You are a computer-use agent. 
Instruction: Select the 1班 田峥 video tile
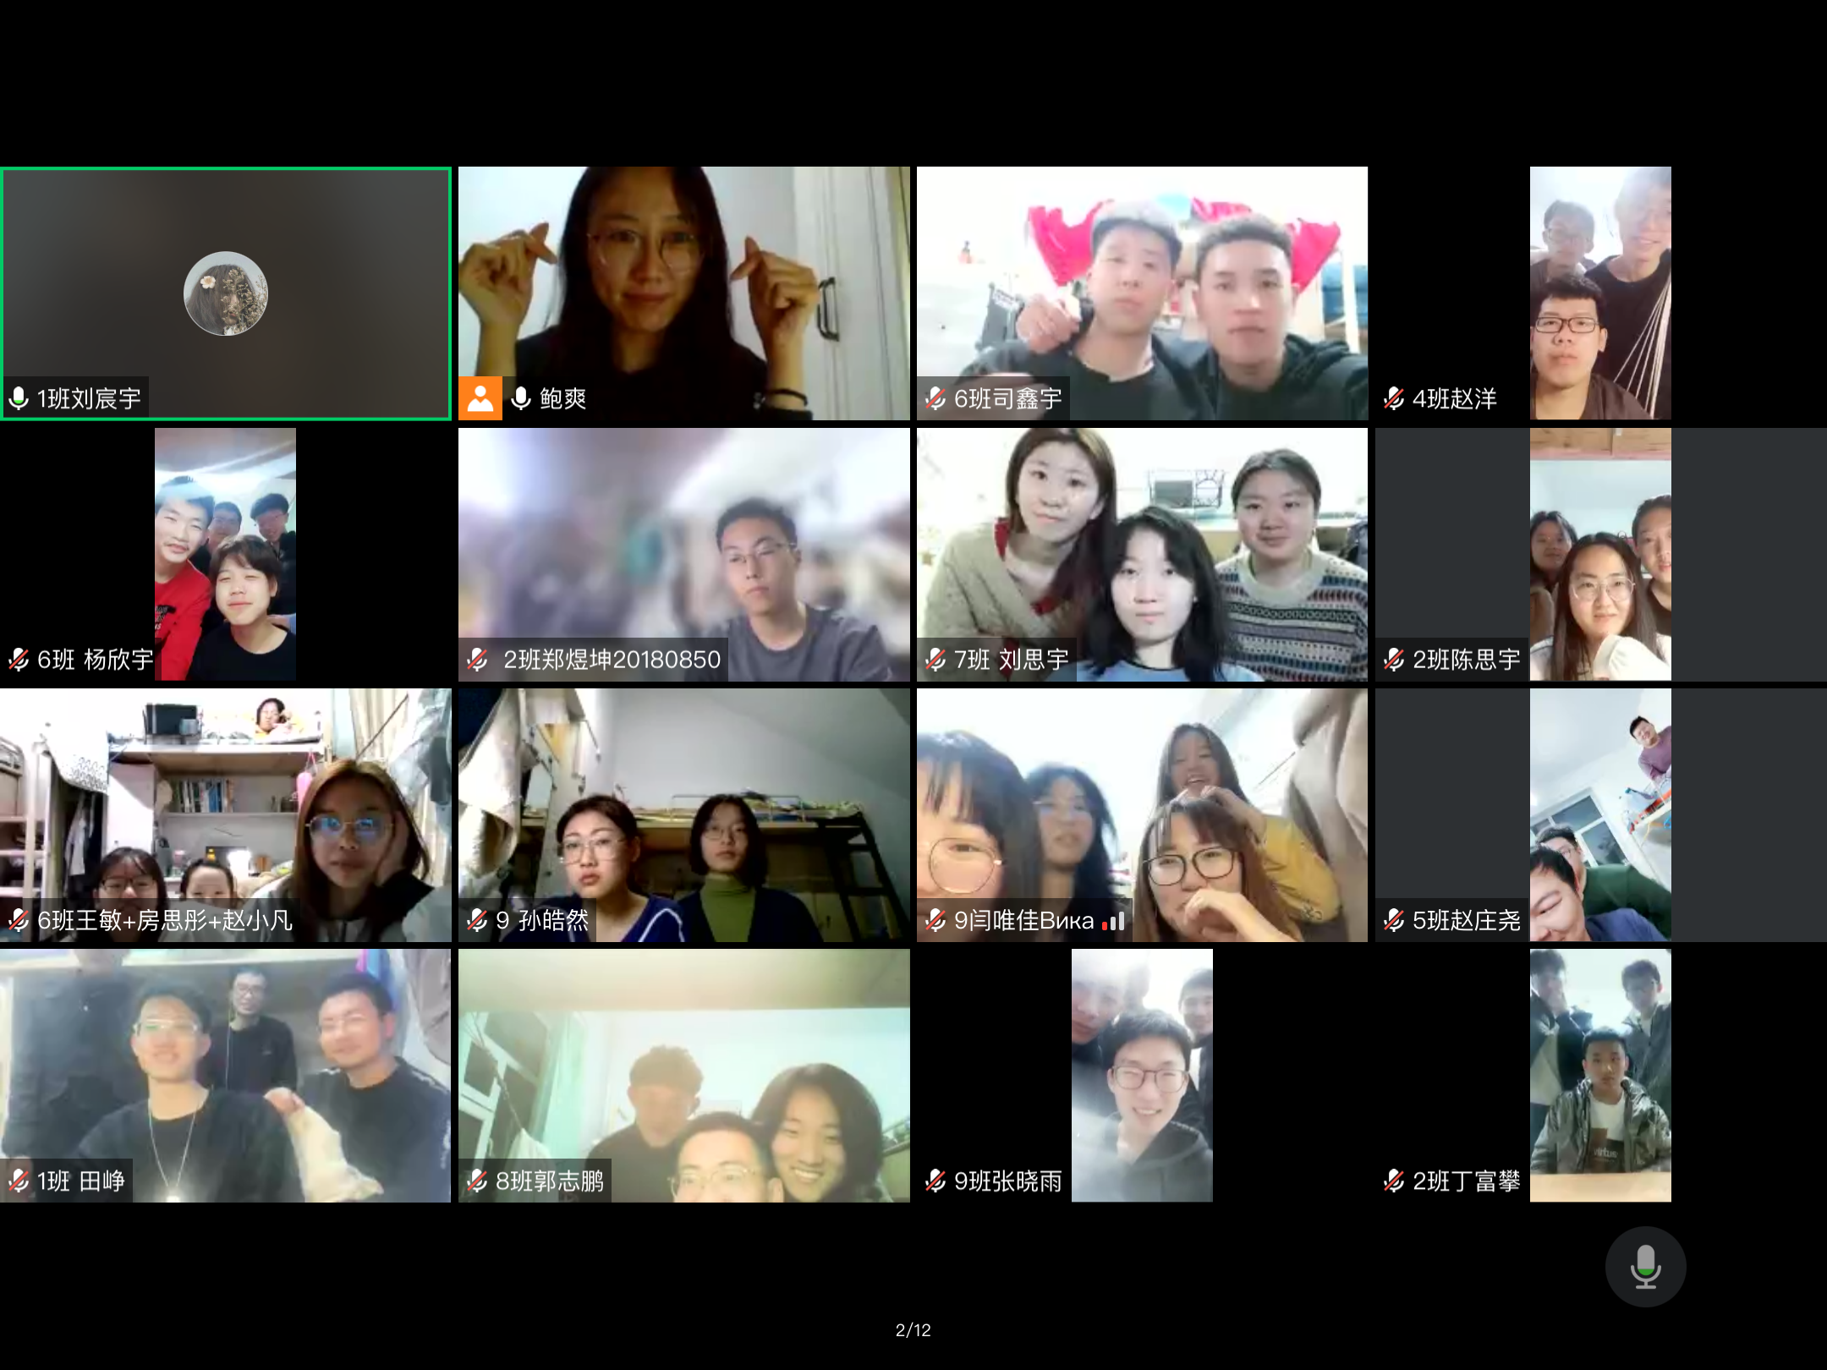pyautogui.click(x=226, y=1076)
